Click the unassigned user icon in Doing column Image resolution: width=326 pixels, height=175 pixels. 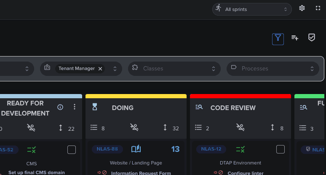pos(134,127)
